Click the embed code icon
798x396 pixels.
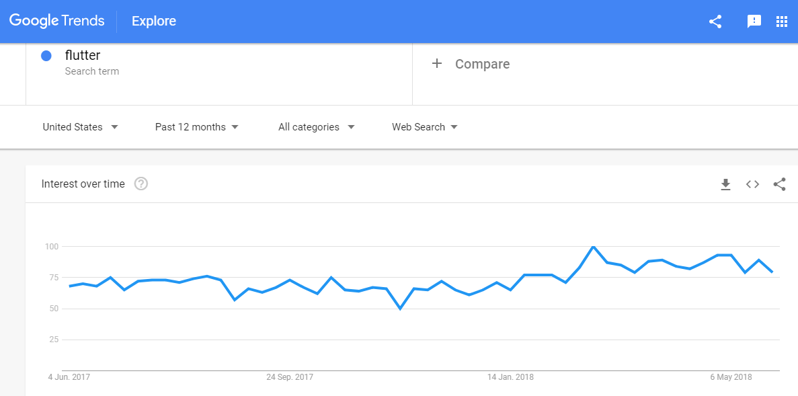coord(752,184)
